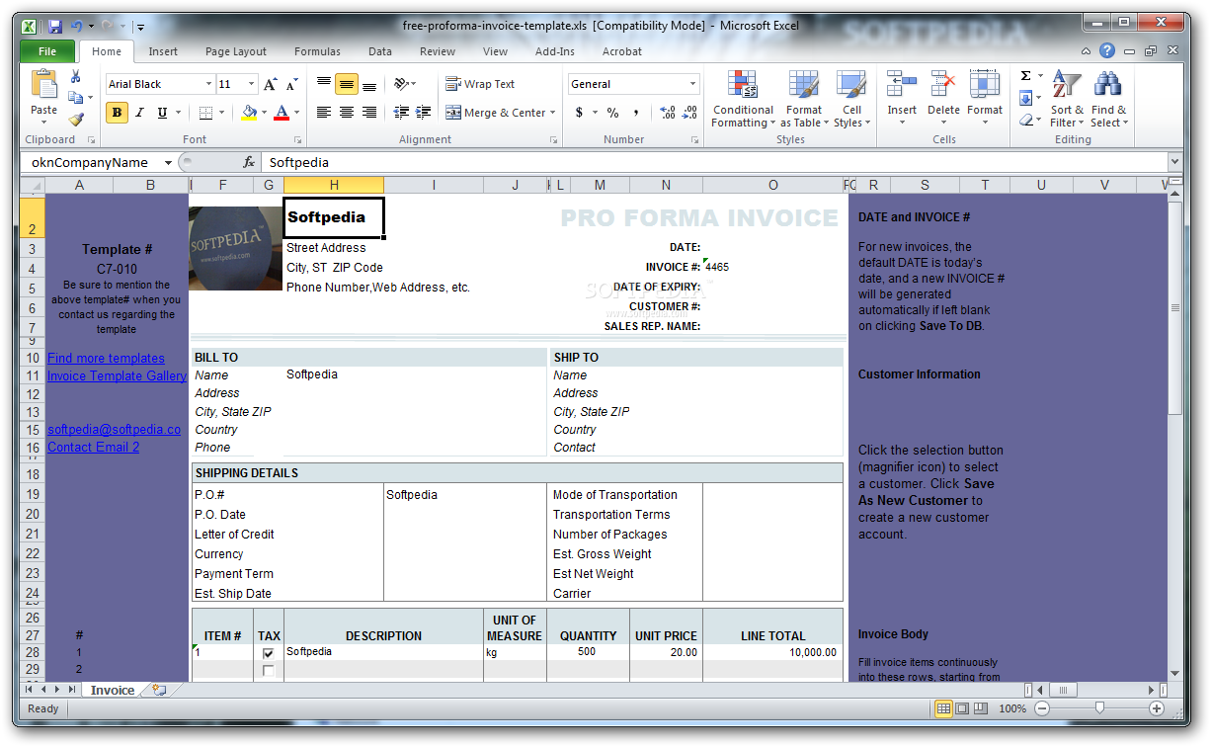This screenshot has width=1211, height=747.
Task: Switch to the Page Layout tab
Action: point(236,51)
